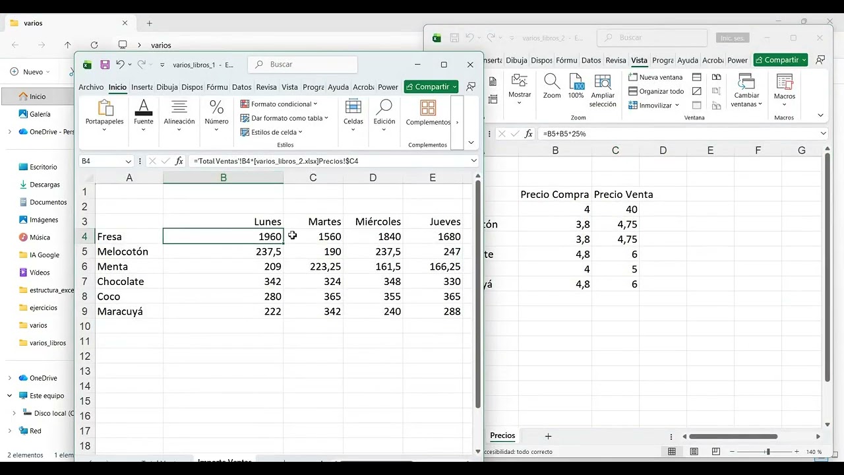
Task: Click the formula bar text in varios_libros_1
Action: 276,161
